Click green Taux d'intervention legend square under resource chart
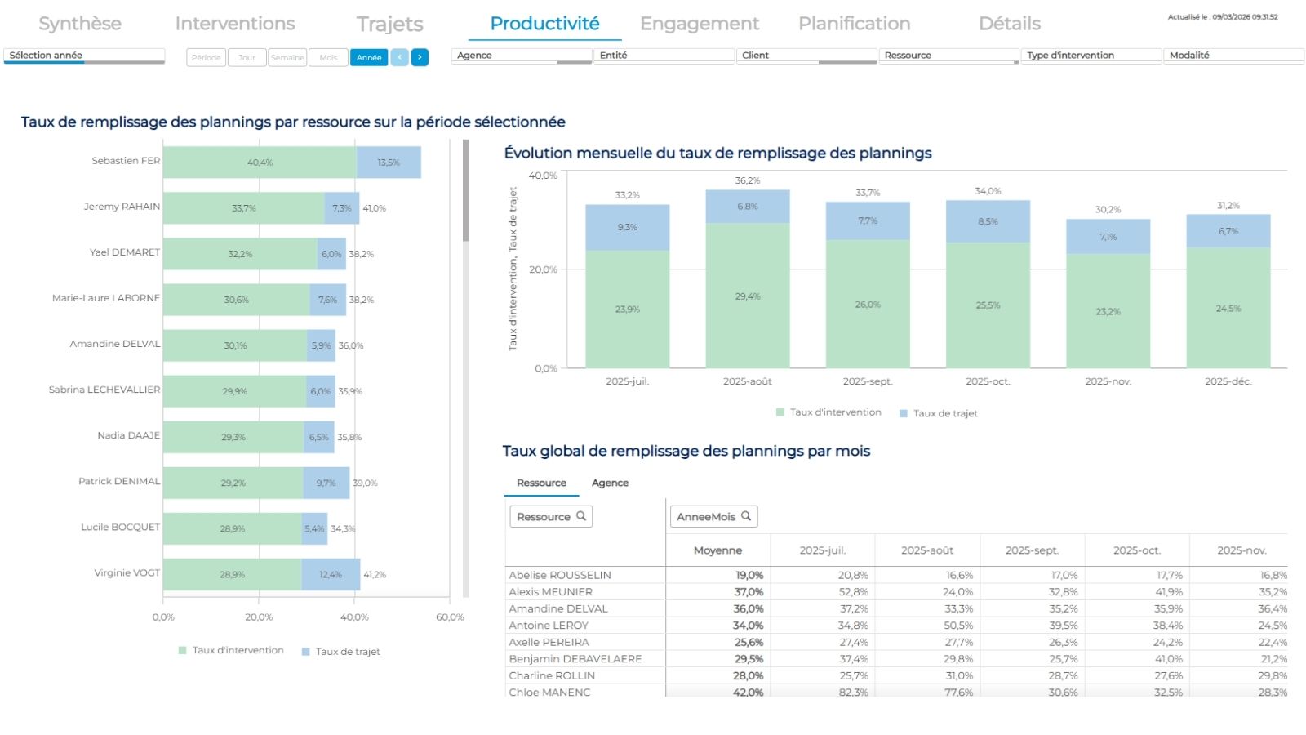 (183, 651)
